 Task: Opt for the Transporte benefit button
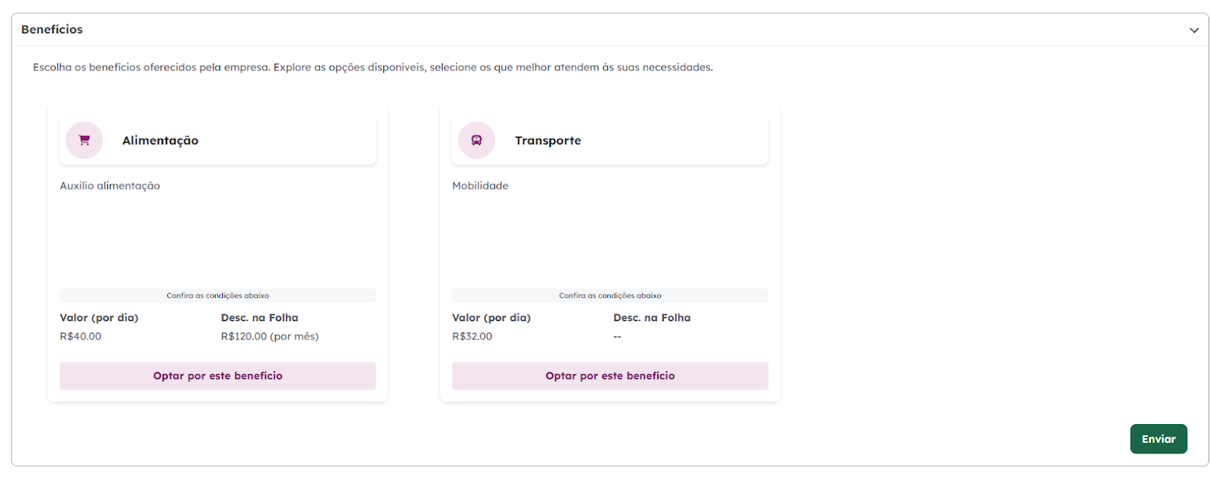click(x=610, y=376)
